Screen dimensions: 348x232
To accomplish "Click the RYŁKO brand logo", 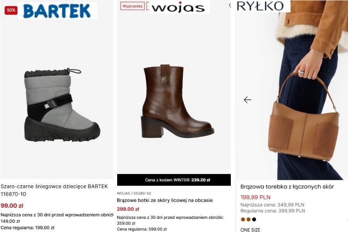I will point(263,6).
